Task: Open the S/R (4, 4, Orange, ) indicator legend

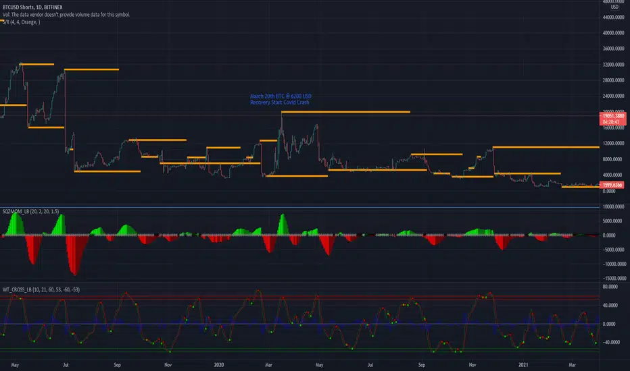Action: pyautogui.click(x=22, y=22)
